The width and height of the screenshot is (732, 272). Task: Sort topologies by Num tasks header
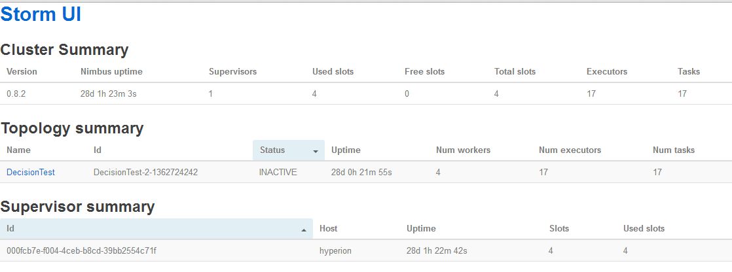[x=674, y=150]
